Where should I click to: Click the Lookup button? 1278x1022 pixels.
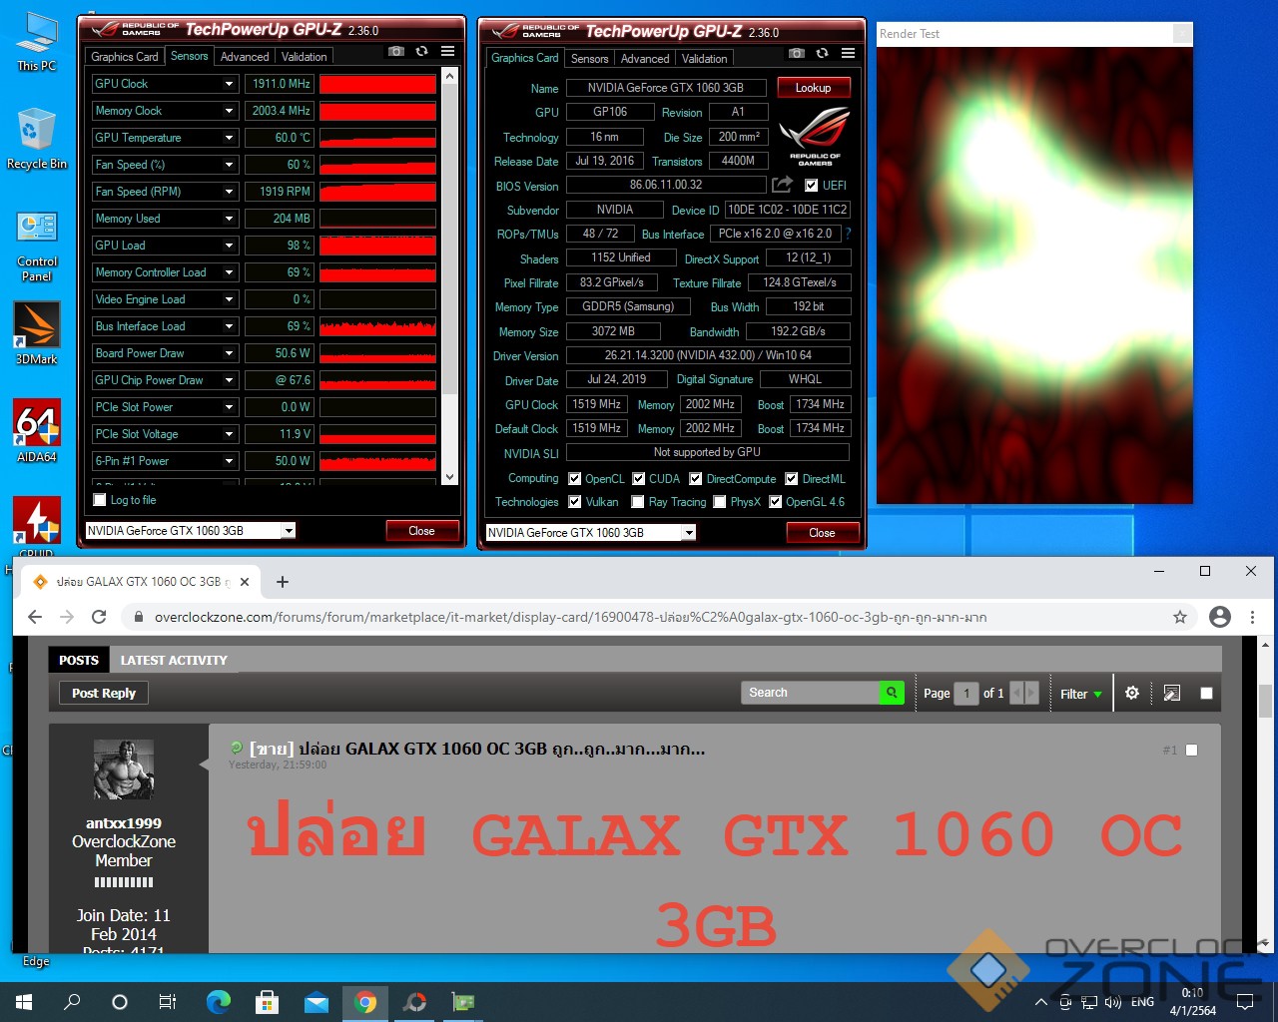coord(813,88)
